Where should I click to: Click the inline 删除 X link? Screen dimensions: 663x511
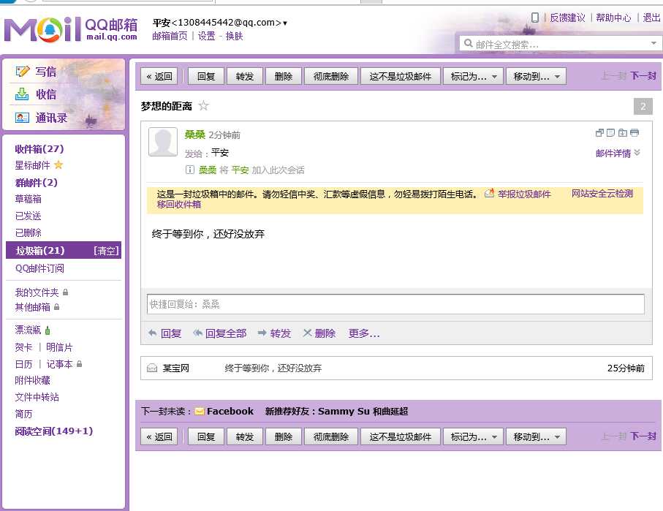(319, 333)
